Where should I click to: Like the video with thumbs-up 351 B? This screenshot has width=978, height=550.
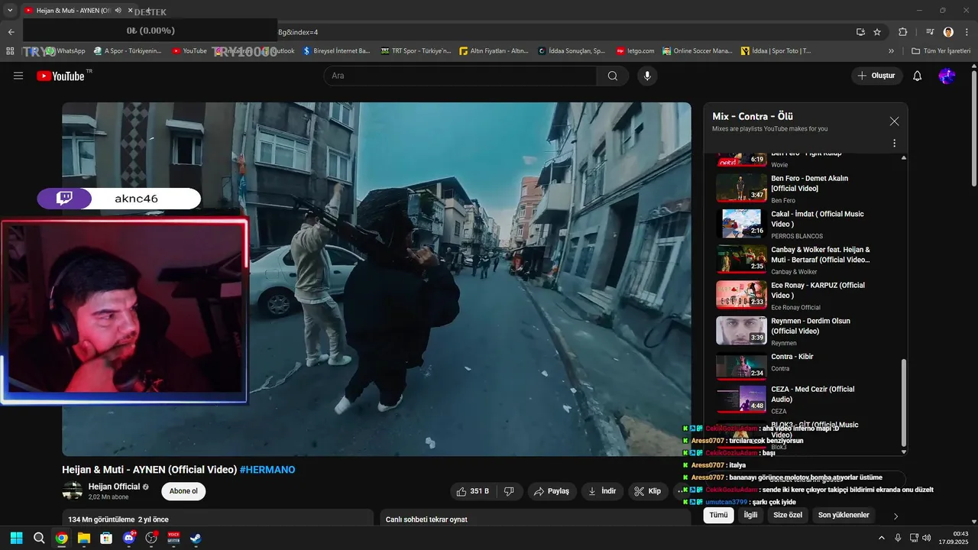click(x=473, y=491)
